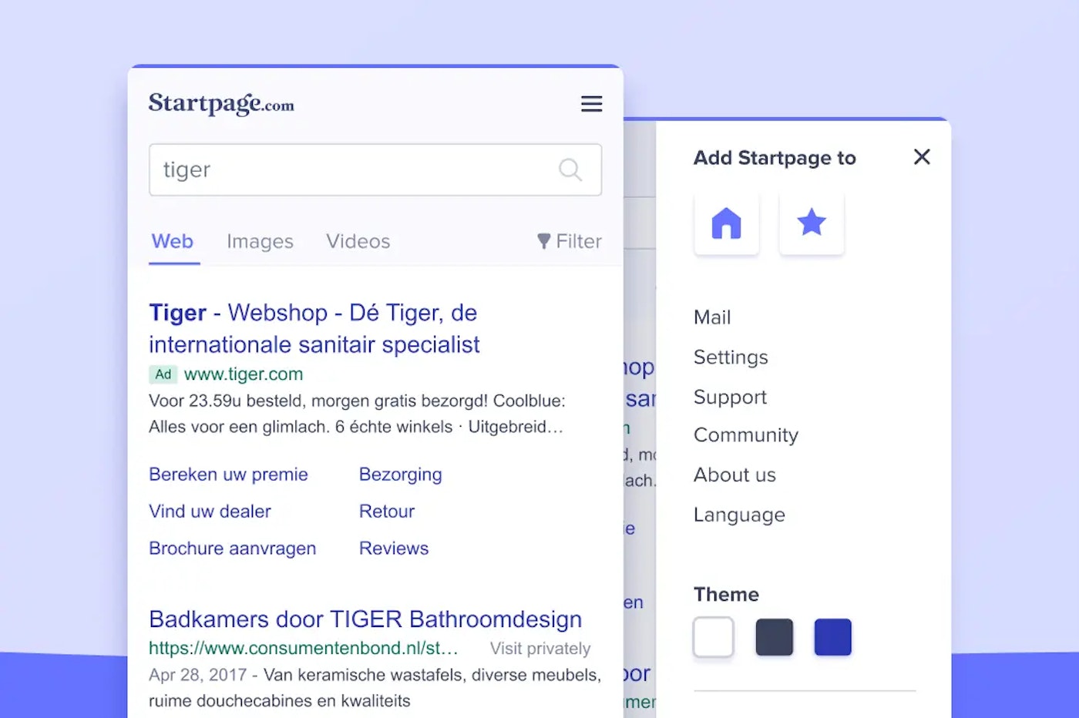
Task: Open About us from the side menu
Action: click(734, 475)
